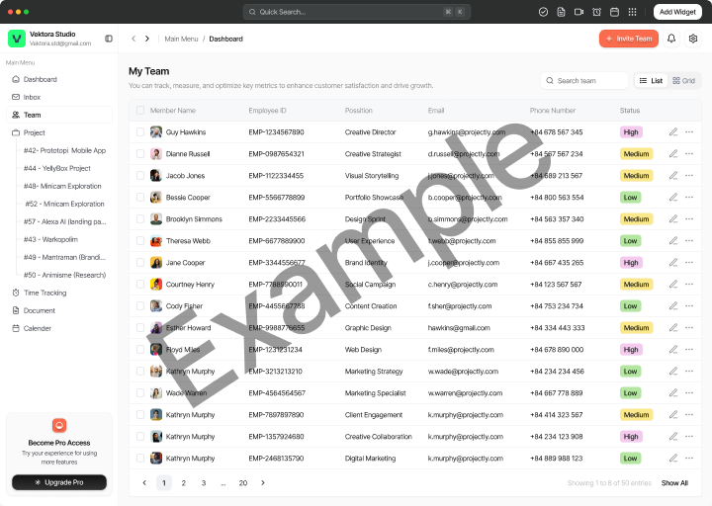712x506 pixels.
Task: Open more options for Cody Fisher
Action: point(689,305)
